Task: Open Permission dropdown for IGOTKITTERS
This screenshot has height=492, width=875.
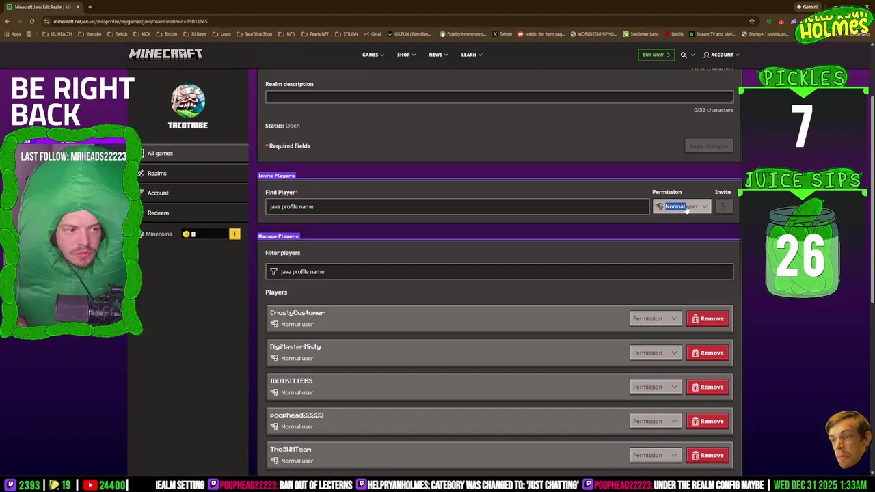Action: 655,387
